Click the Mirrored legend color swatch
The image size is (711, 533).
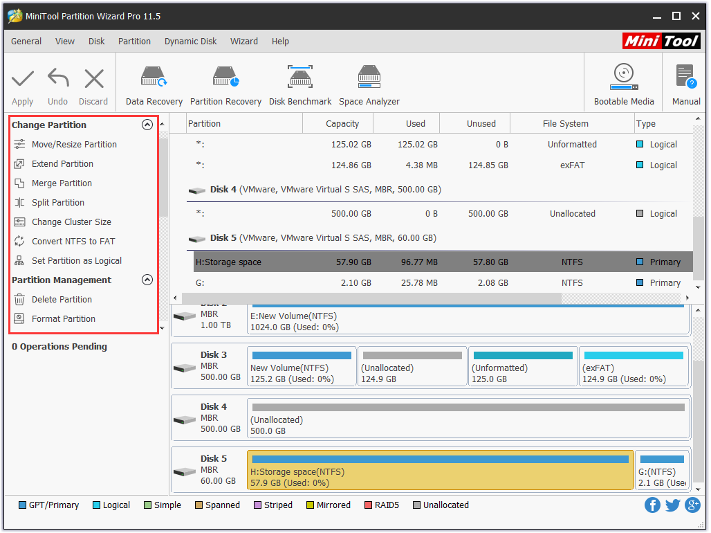310,505
